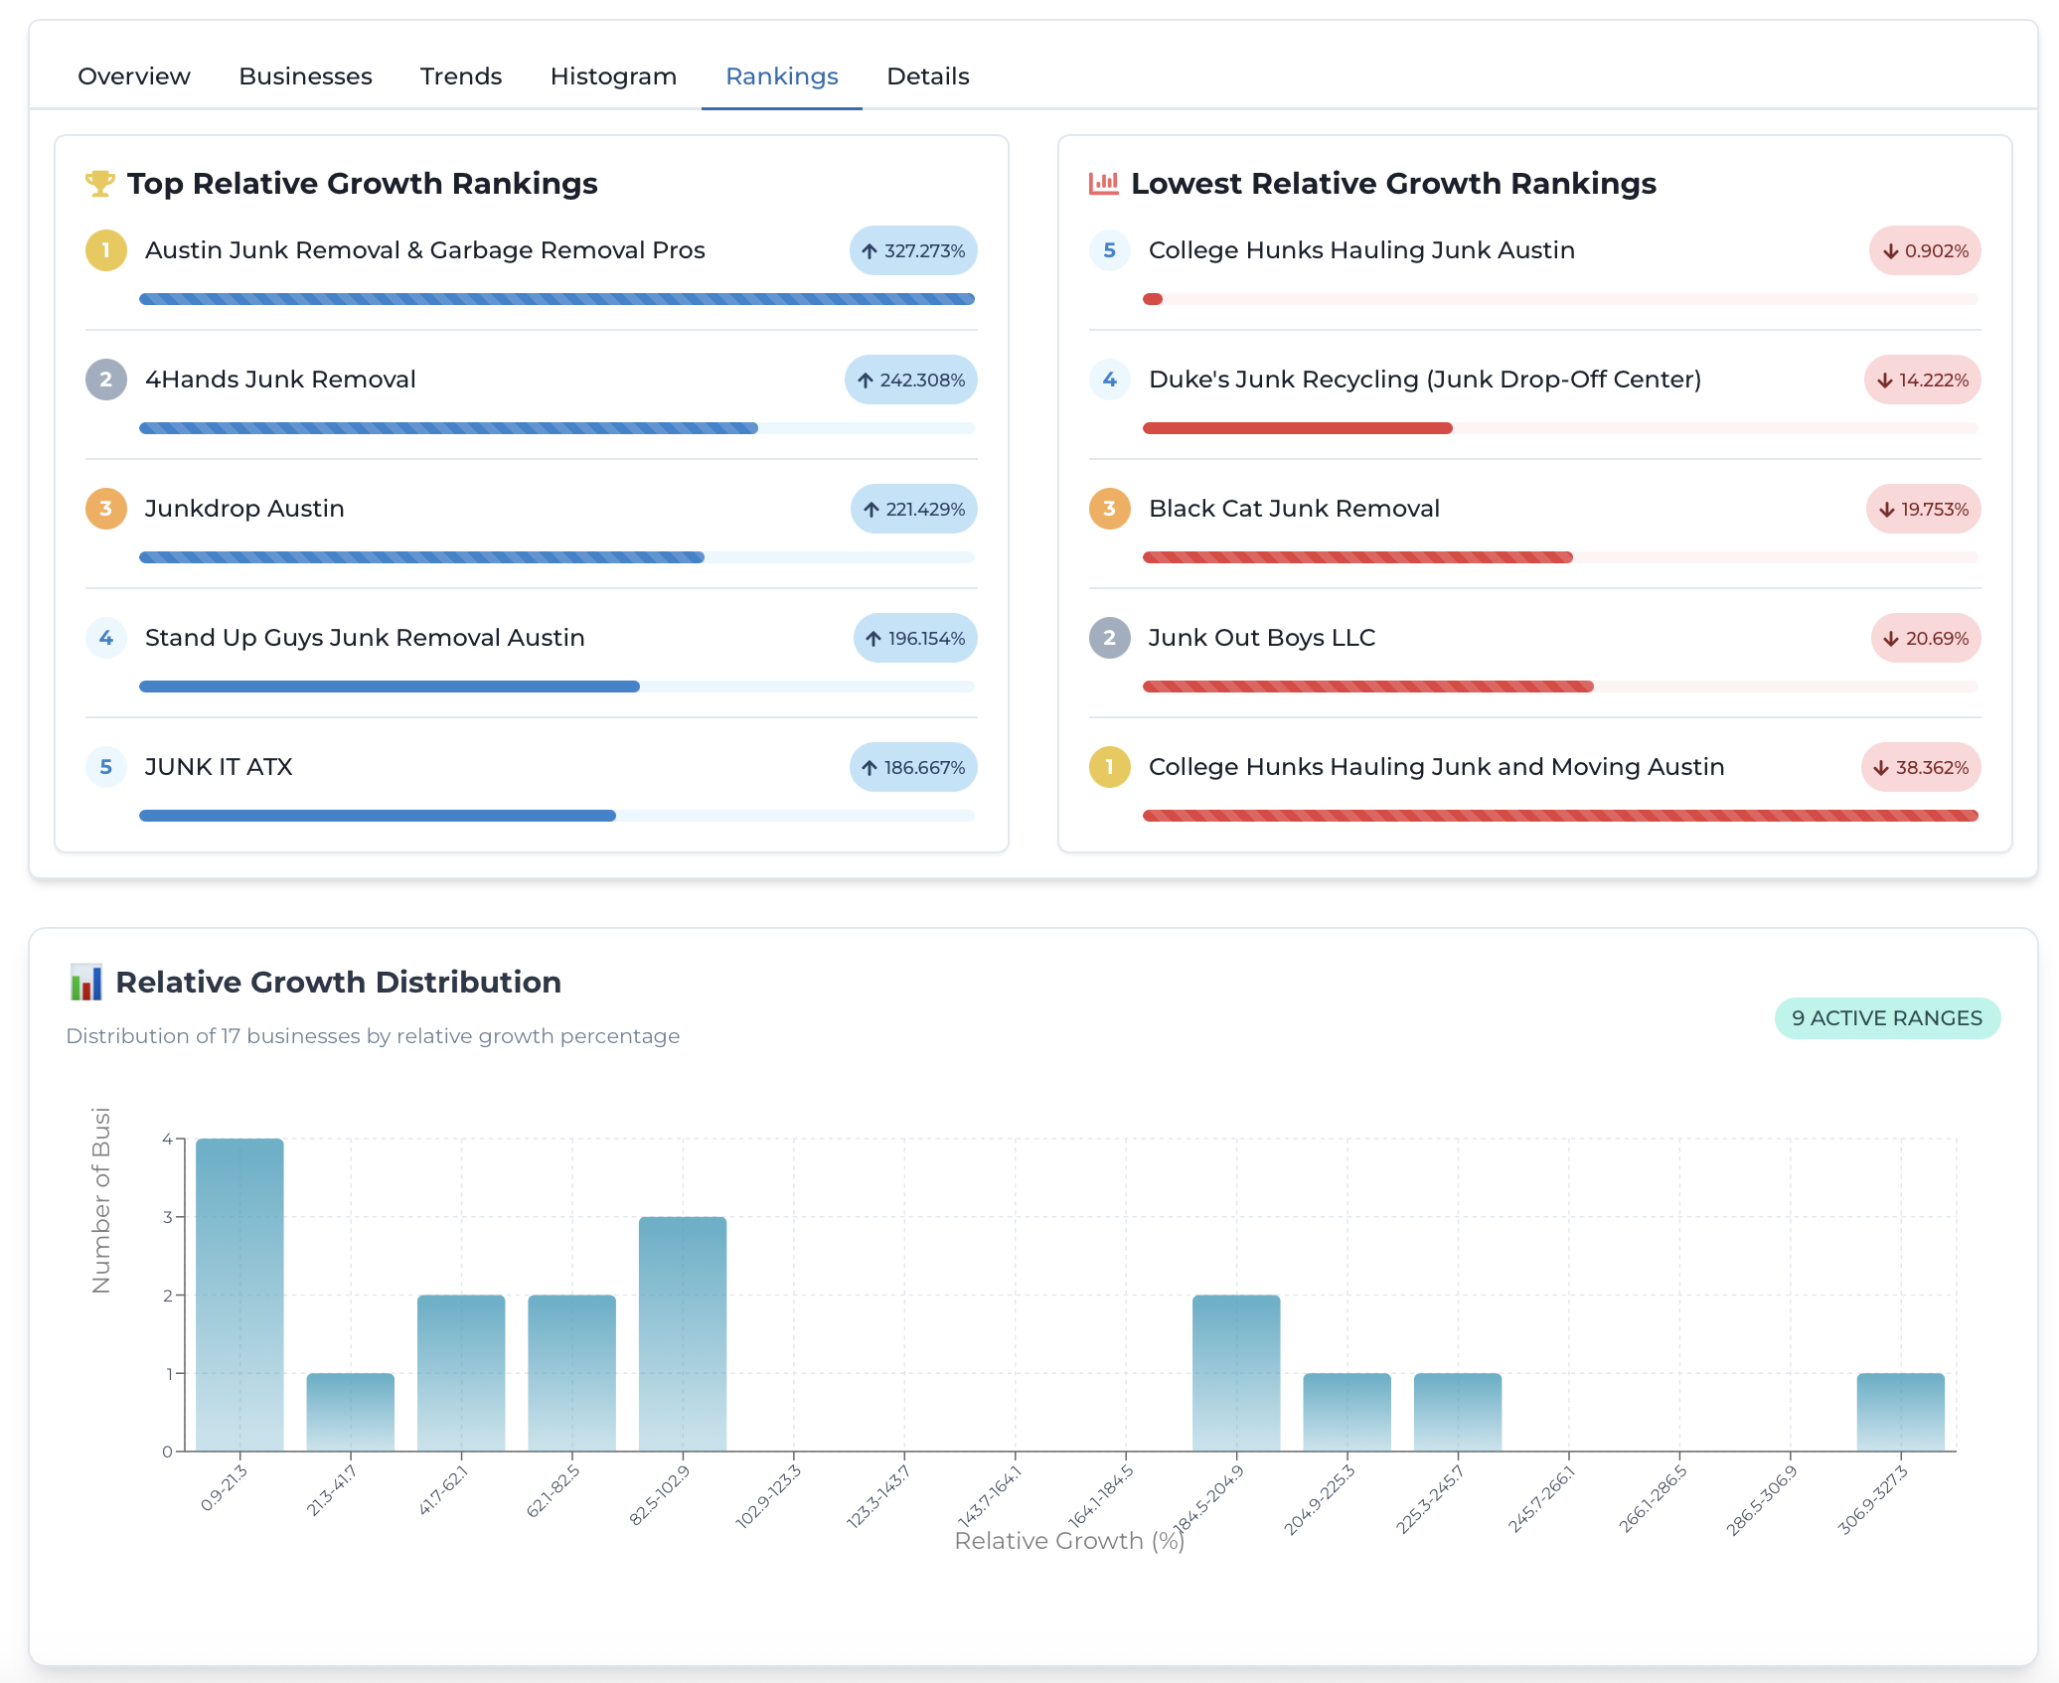
Task: Select Junk Out Boys LLC name
Action: click(1262, 638)
